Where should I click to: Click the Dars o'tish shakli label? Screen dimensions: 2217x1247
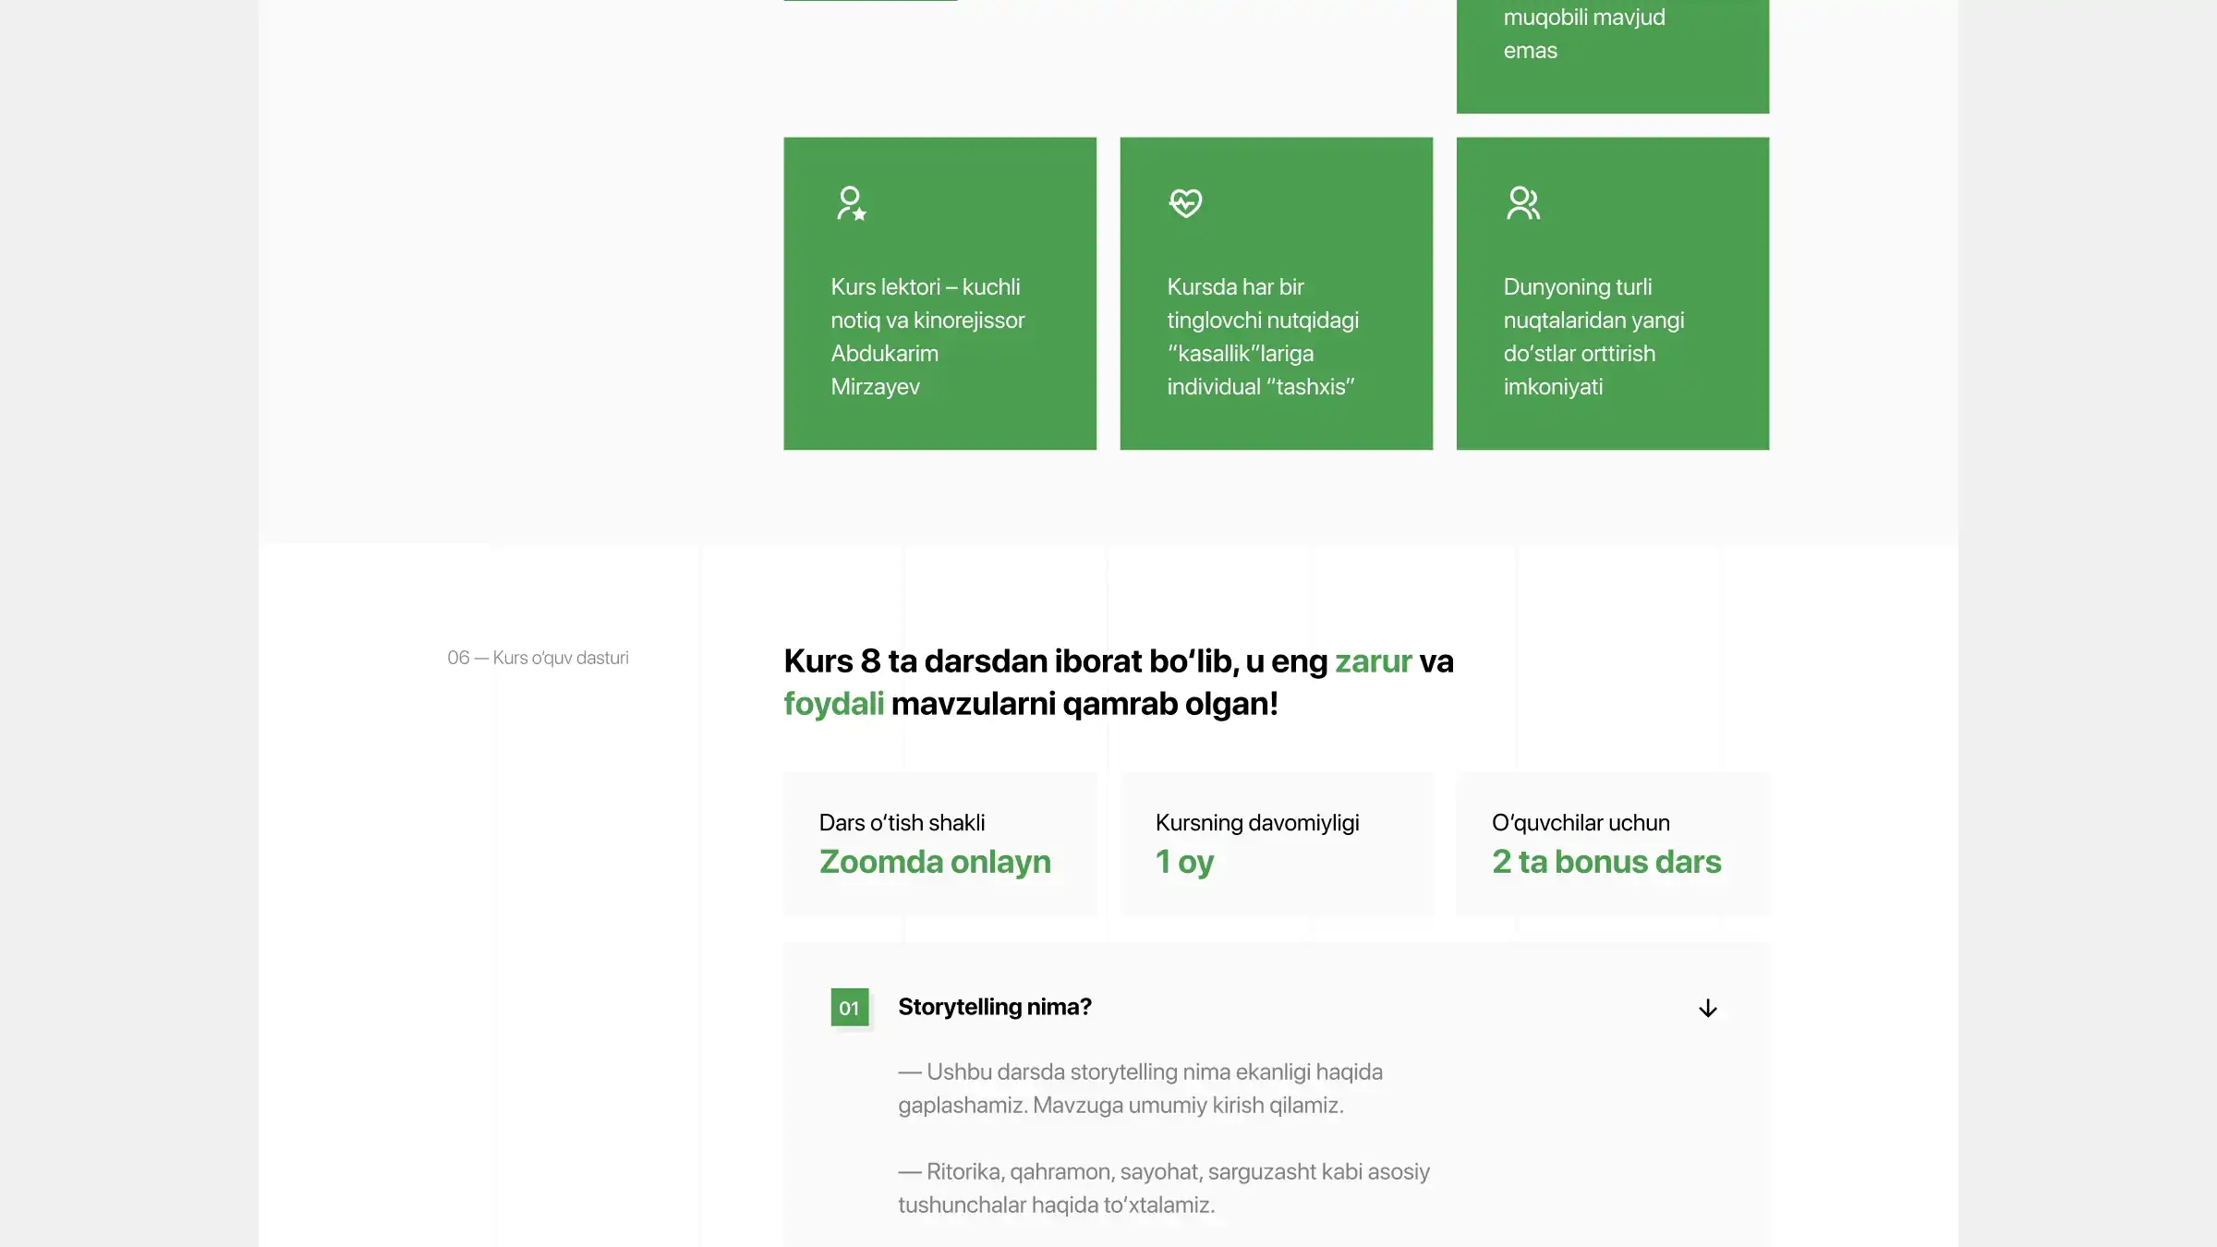tap(902, 822)
